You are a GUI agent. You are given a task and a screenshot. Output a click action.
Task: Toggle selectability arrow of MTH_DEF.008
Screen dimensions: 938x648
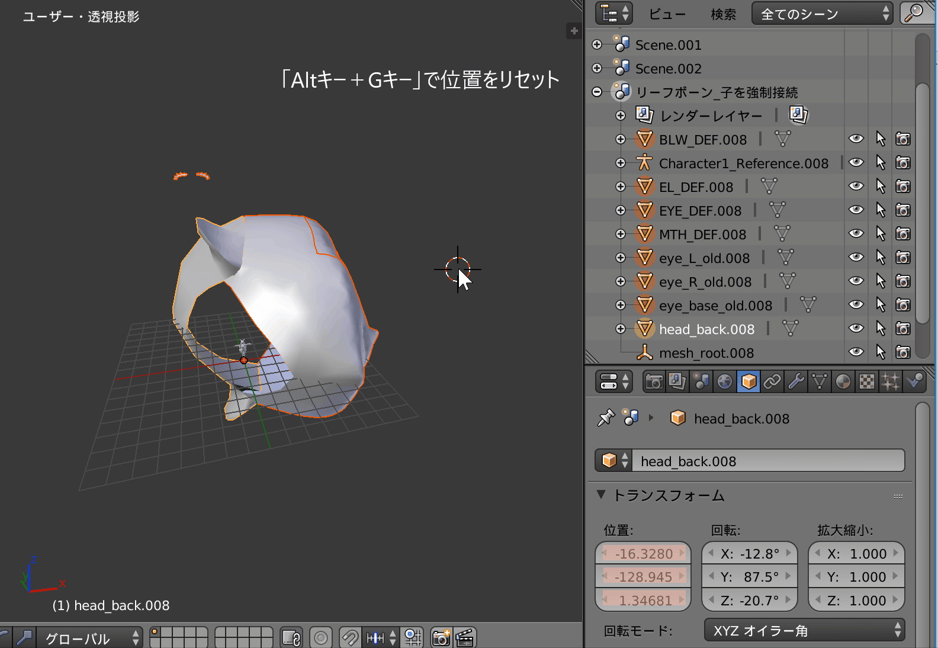(x=881, y=234)
